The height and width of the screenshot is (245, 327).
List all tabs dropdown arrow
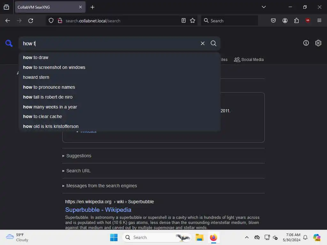pyautogui.click(x=263, y=7)
